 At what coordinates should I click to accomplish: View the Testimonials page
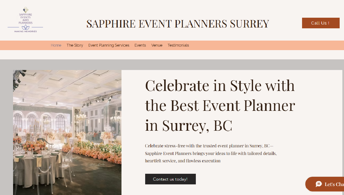click(178, 45)
